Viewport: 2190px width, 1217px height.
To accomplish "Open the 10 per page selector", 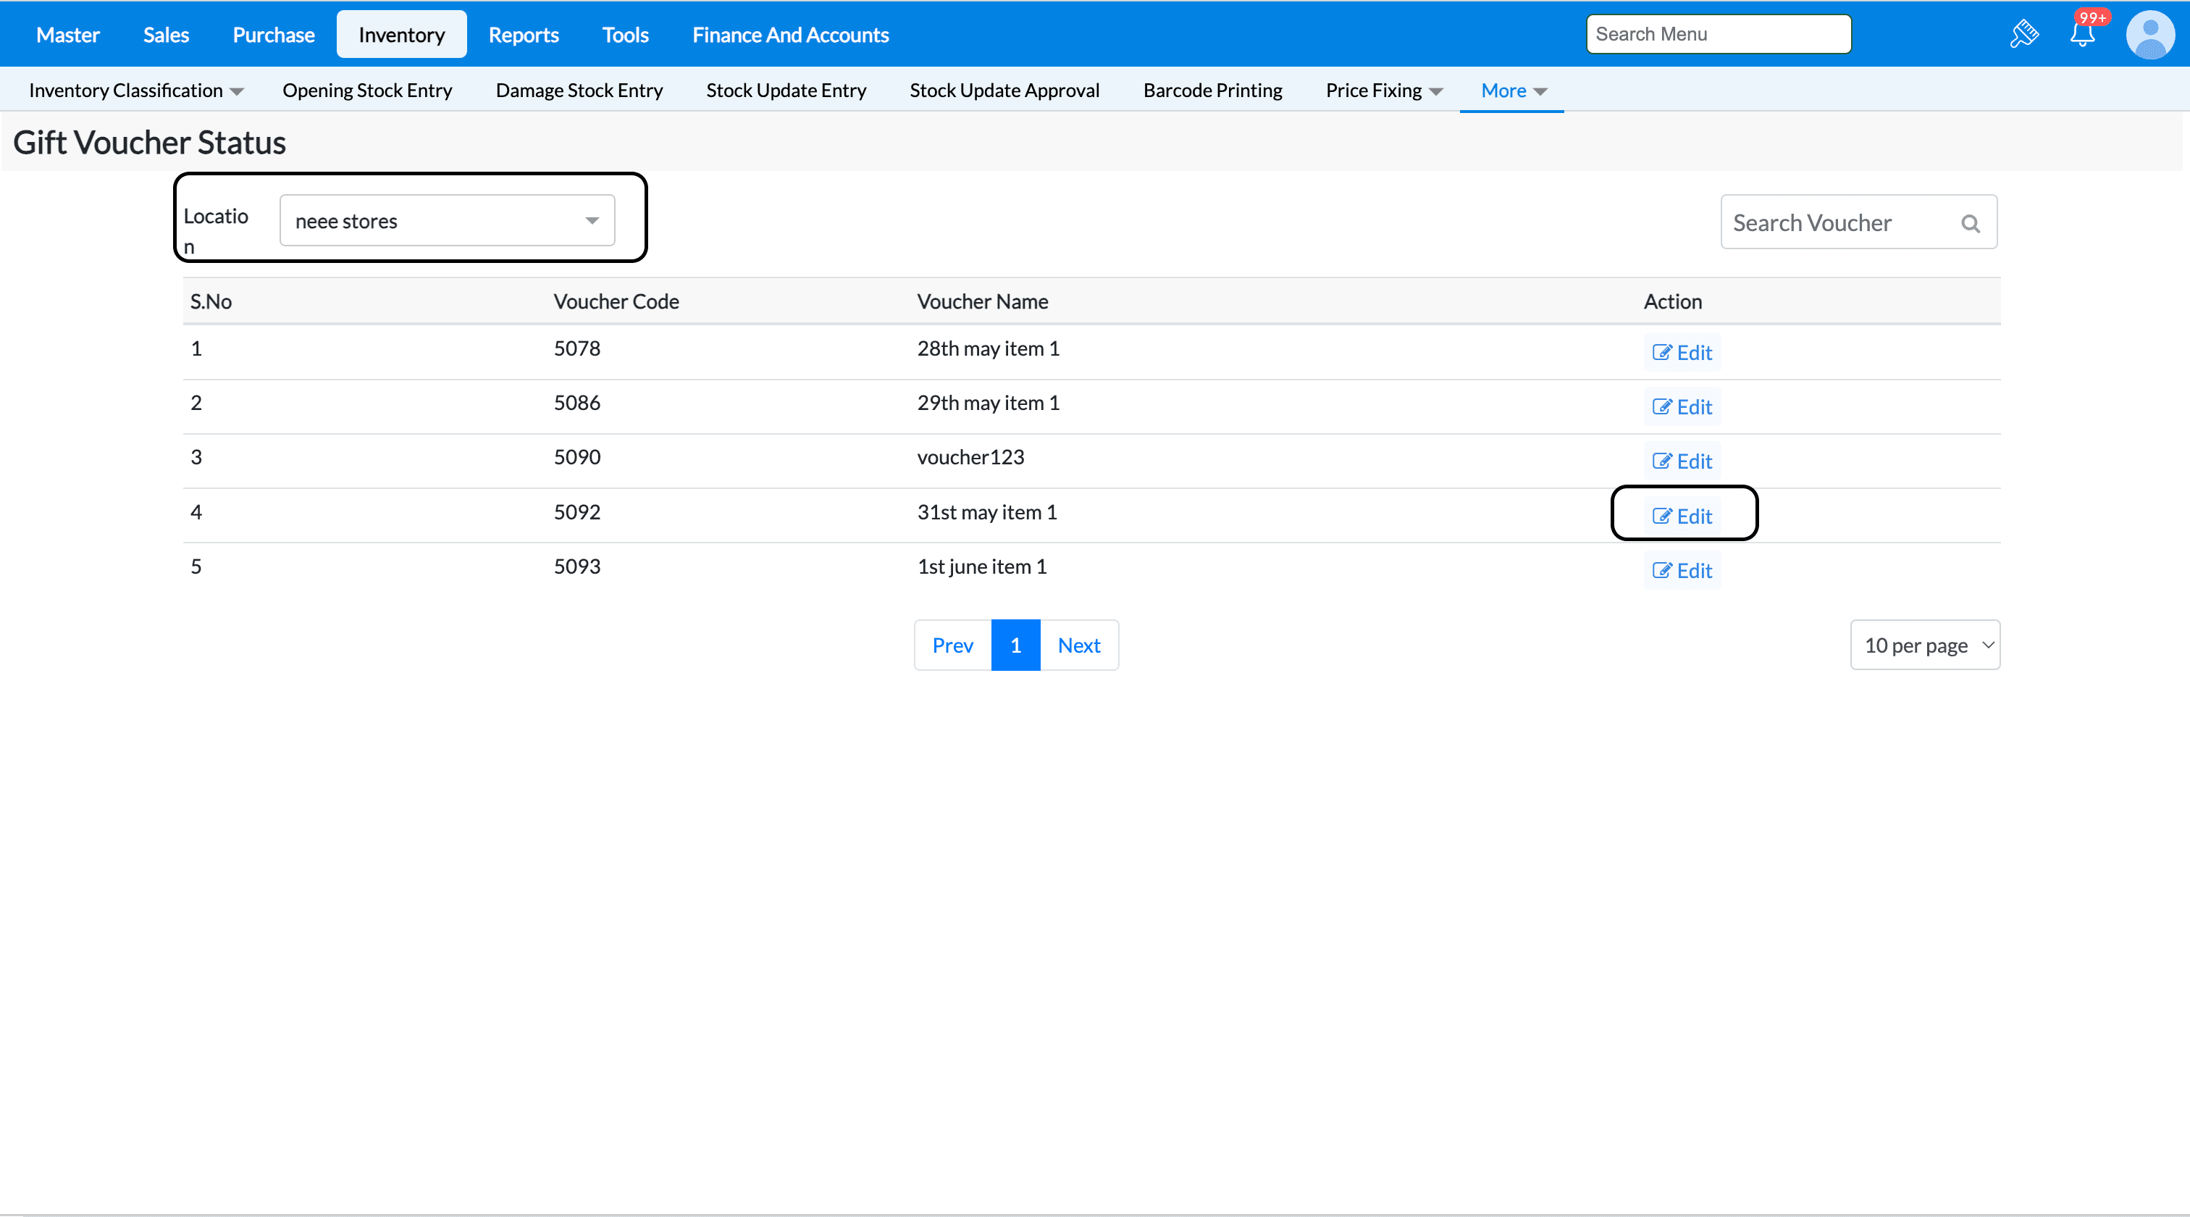I will (1925, 645).
